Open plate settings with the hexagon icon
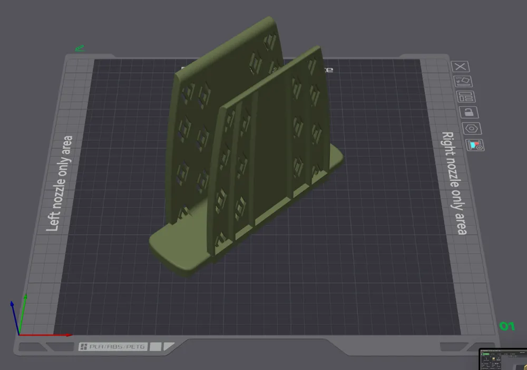Screen dimensions: 527x370 click(473, 127)
